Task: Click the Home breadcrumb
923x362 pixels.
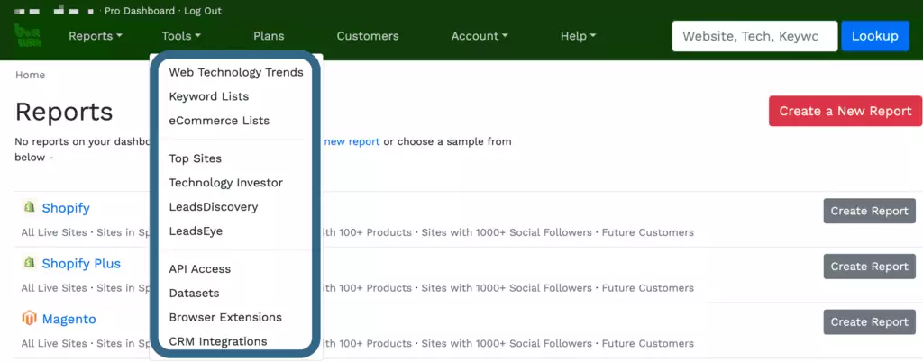Action: pyautogui.click(x=30, y=75)
